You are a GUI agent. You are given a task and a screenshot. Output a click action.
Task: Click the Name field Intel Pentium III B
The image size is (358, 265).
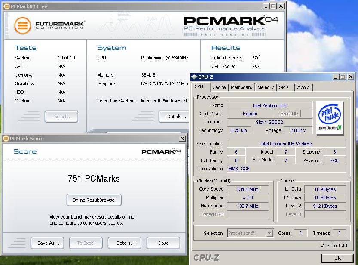point(269,105)
